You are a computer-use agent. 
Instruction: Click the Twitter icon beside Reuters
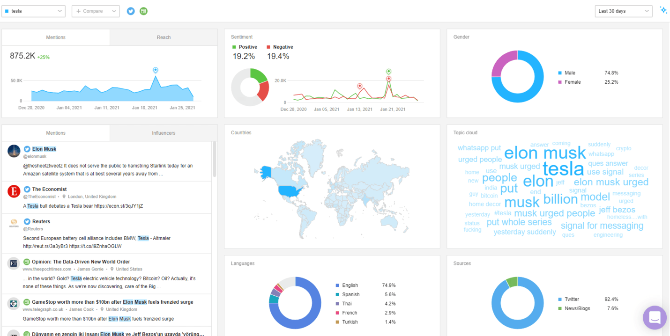[x=27, y=221]
